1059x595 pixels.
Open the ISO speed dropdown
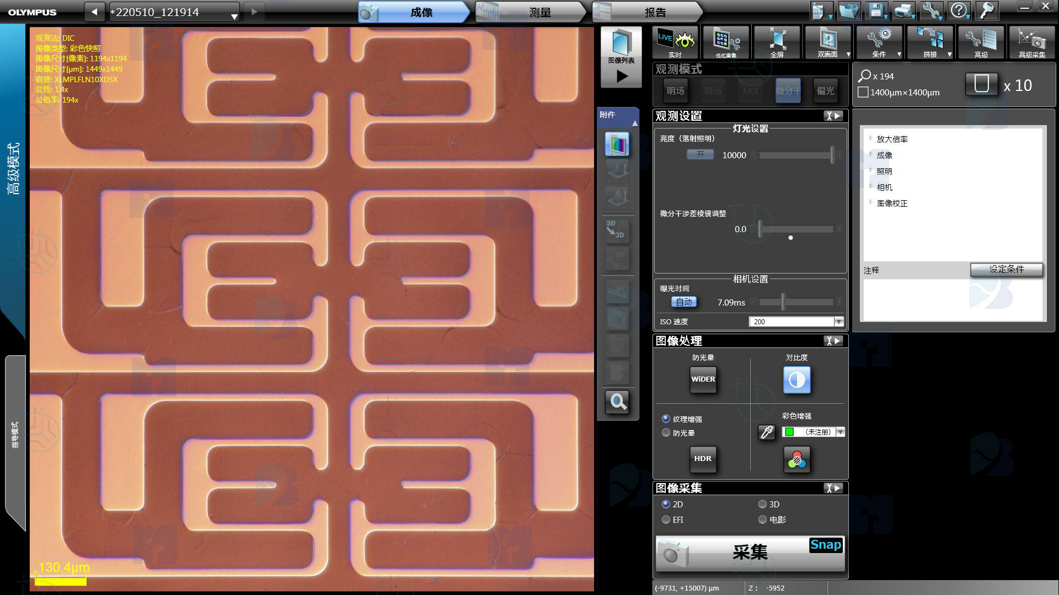838,321
